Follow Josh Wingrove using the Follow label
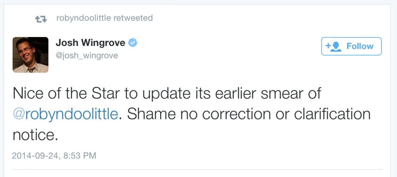Image resolution: width=397 pixels, height=177 pixels. click(x=360, y=46)
